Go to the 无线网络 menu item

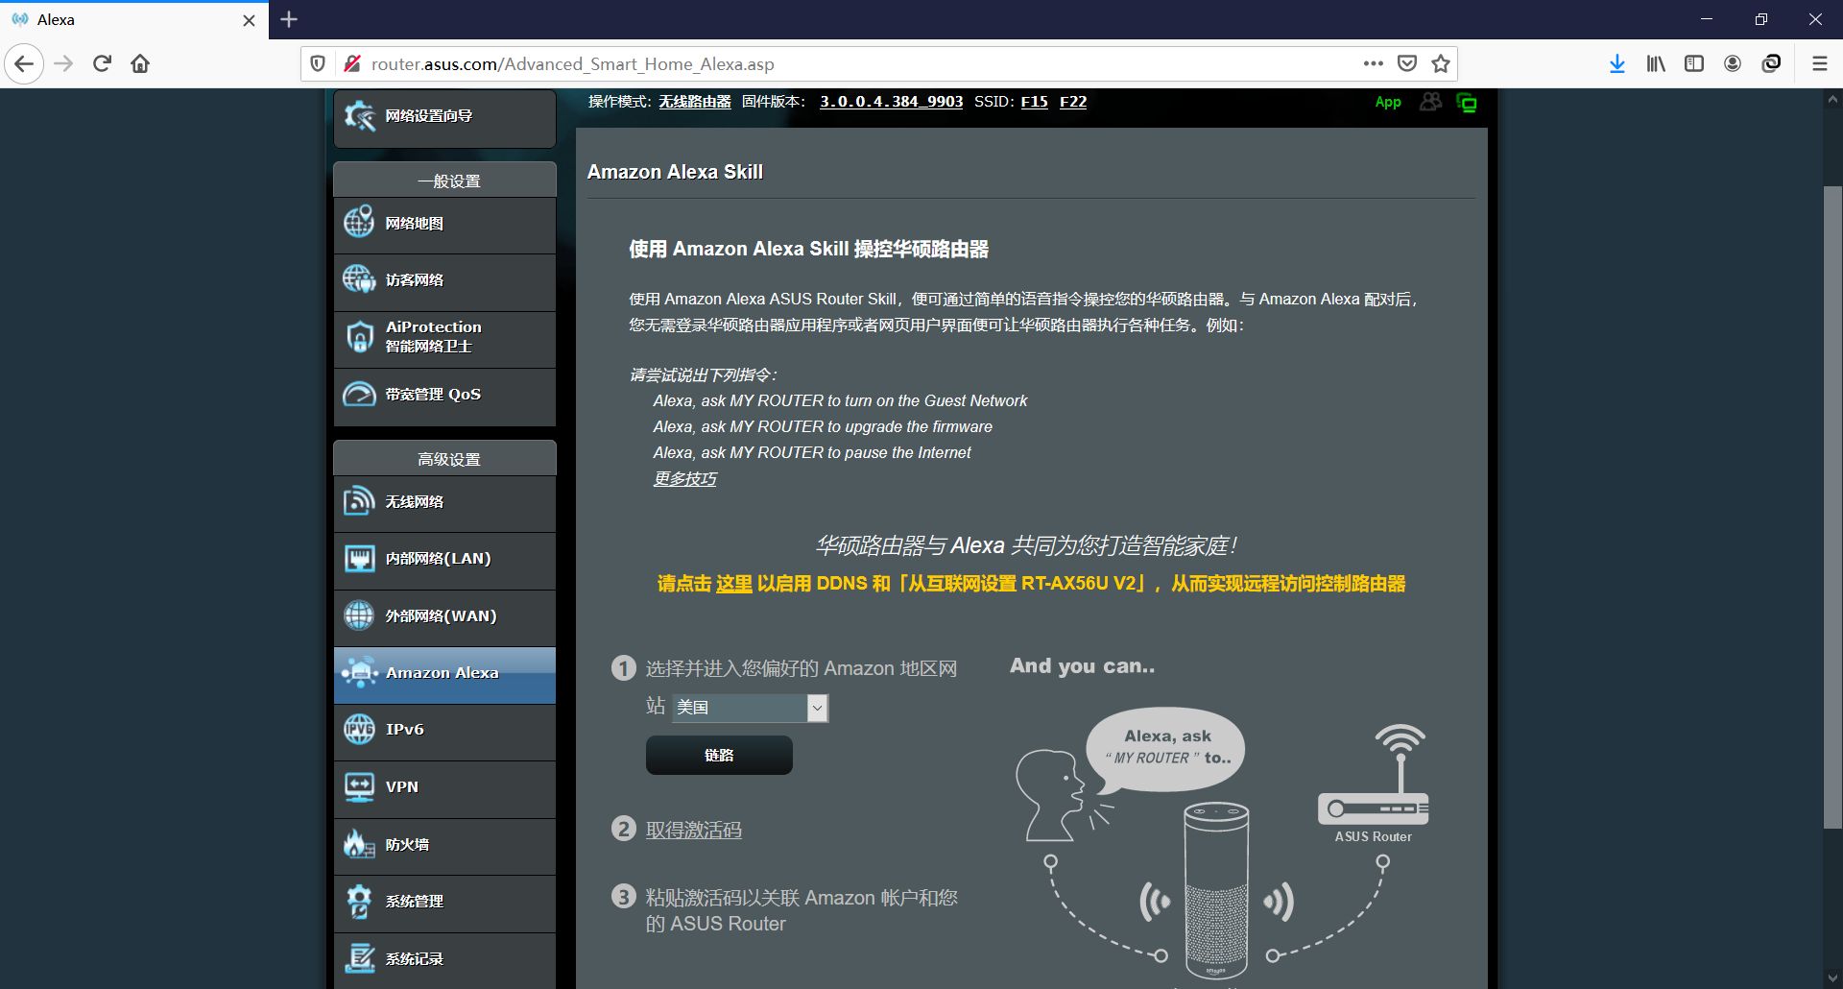click(x=444, y=504)
